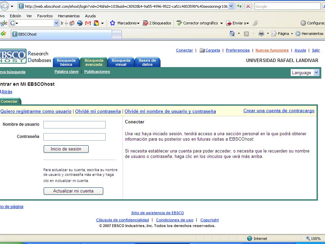Viewport: 325px width, 244px height.
Task: Expand the Corrector ortográfico dropdown arrow
Action: (221, 23)
